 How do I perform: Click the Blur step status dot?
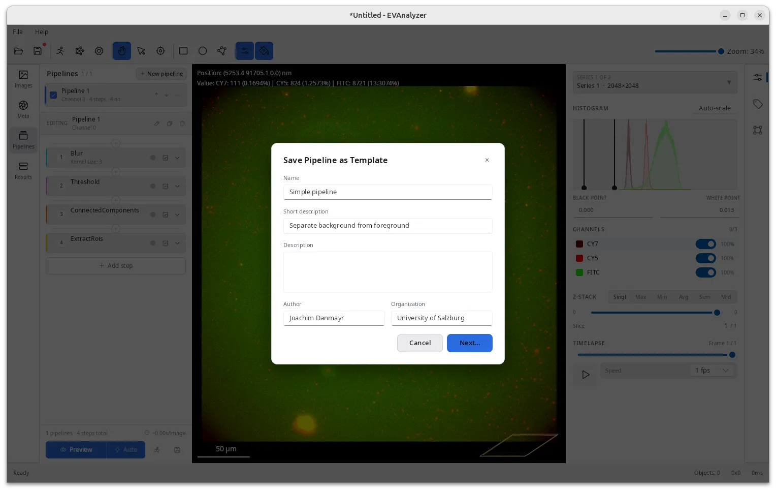(x=153, y=158)
